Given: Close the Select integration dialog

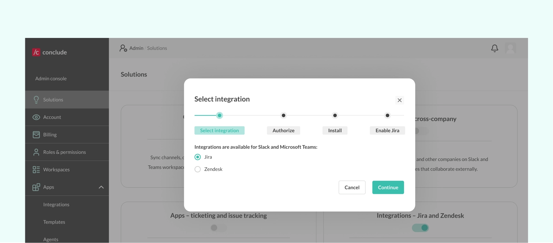Looking at the screenshot, I should click(400, 100).
